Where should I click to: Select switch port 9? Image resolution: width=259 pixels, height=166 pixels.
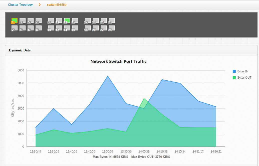(51, 20)
